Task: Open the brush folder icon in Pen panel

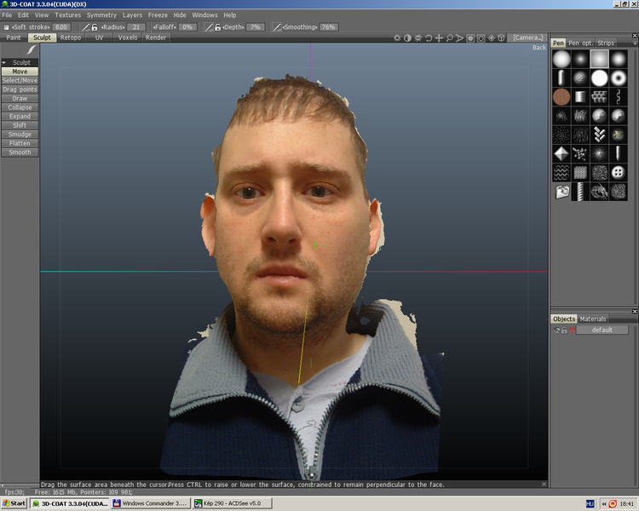Action: (561, 192)
